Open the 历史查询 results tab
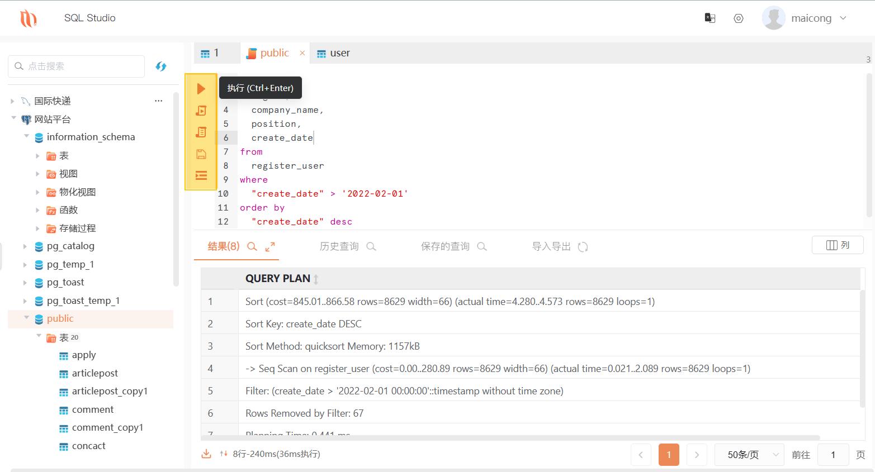 coord(338,246)
